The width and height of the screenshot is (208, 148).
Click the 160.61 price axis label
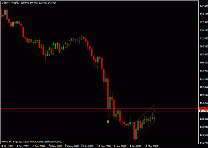[204, 95]
